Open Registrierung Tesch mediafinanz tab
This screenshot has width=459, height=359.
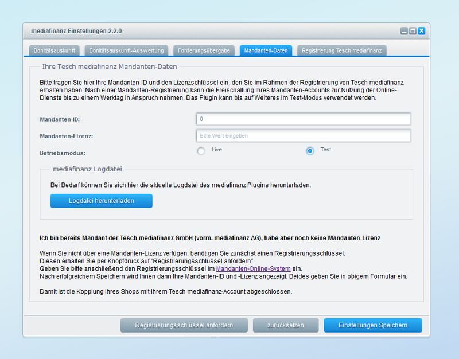pos(341,50)
